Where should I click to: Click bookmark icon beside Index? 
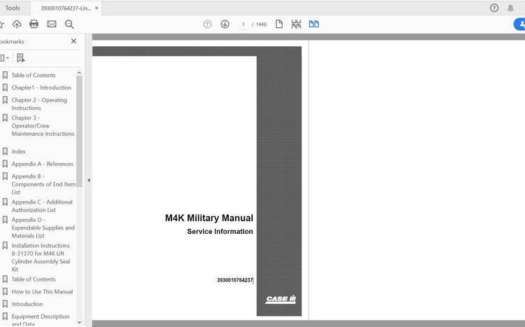pyautogui.click(x=5, y=151)
